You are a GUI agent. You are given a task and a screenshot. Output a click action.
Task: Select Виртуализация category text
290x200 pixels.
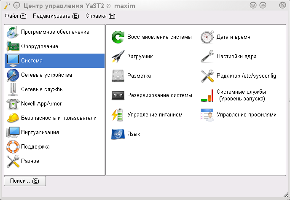[x=40, y=132]
